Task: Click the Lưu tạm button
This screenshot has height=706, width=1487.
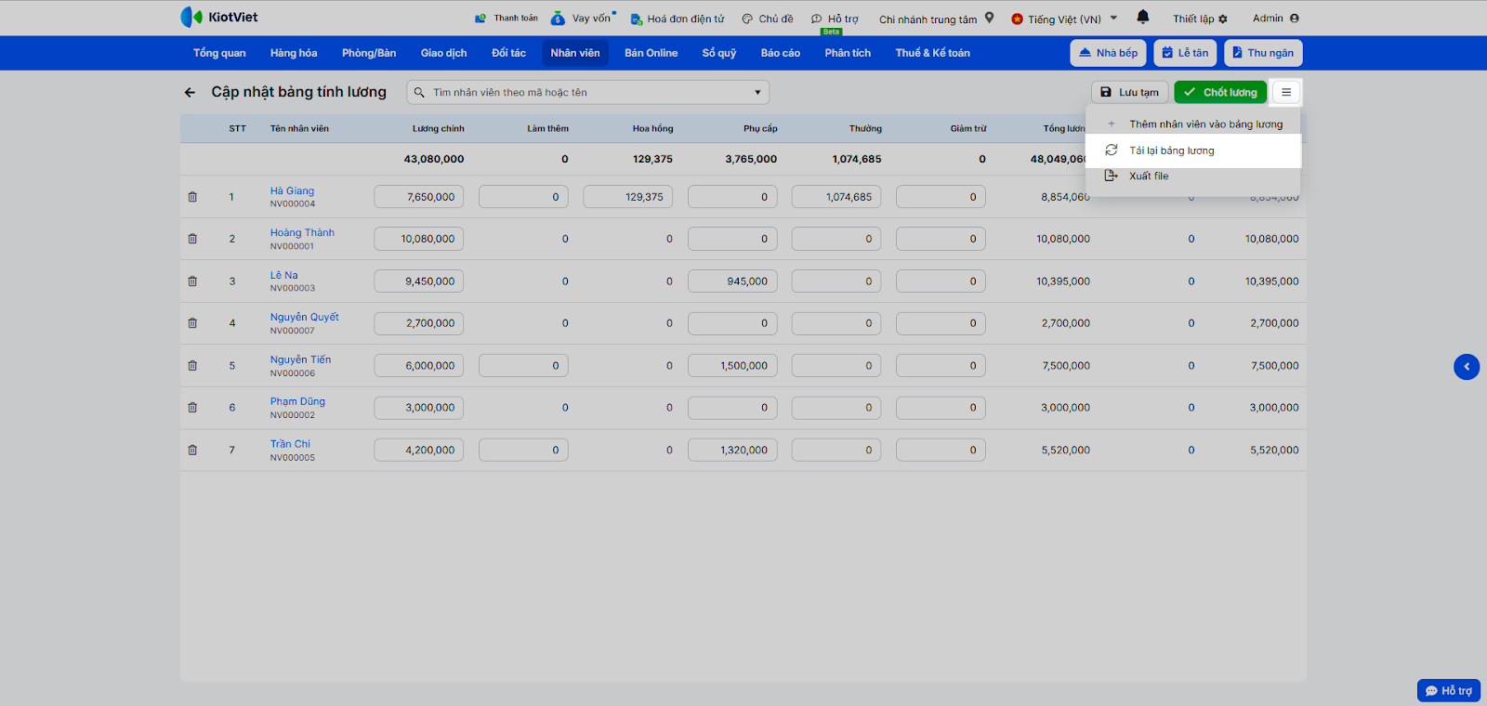Action: click(x=1129, y=92)
